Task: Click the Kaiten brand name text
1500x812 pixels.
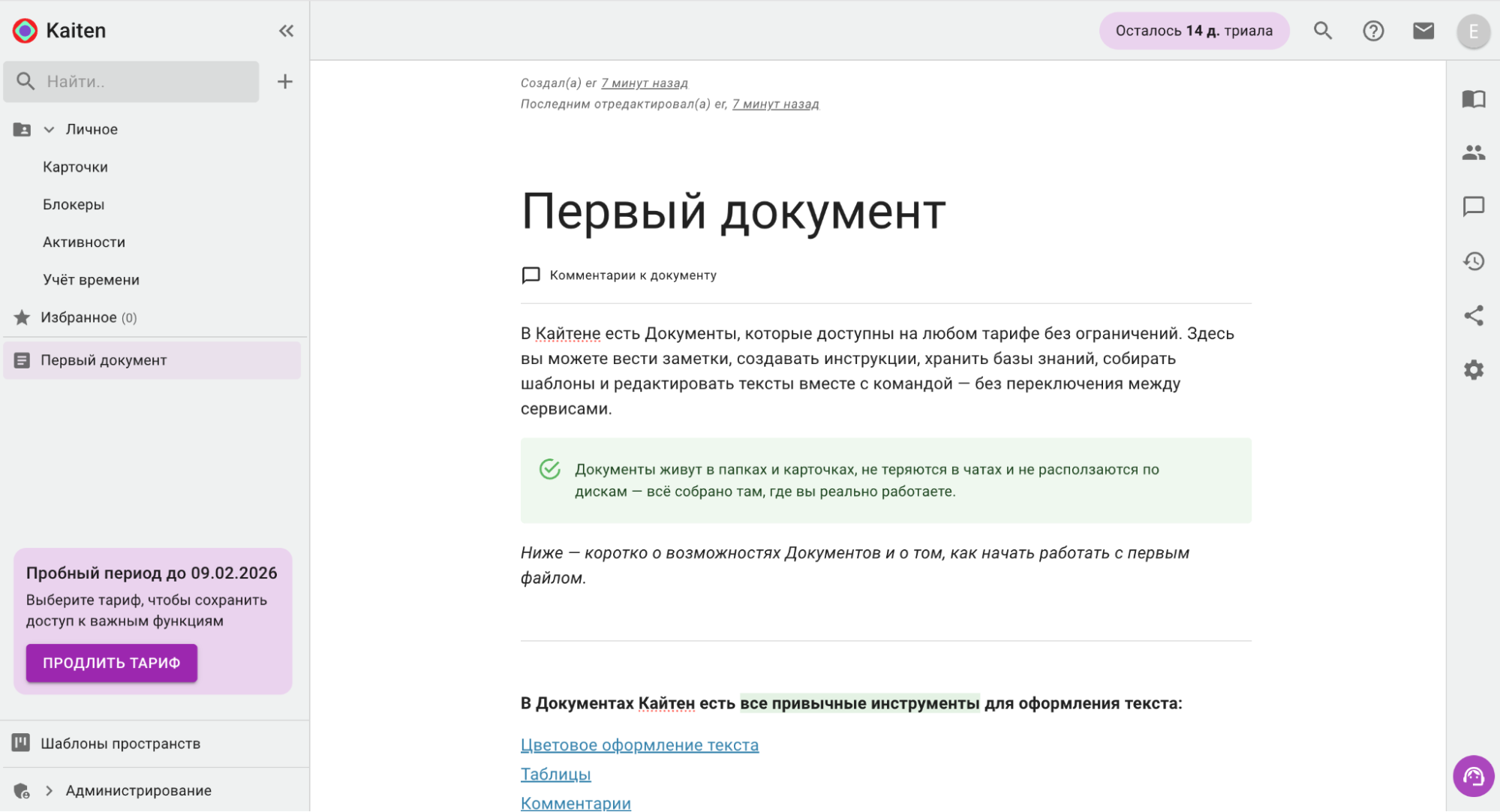Action: pos(76,31)
